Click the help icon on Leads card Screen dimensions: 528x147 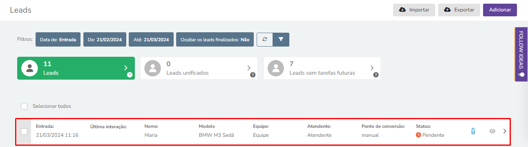(x=130, y=75)
